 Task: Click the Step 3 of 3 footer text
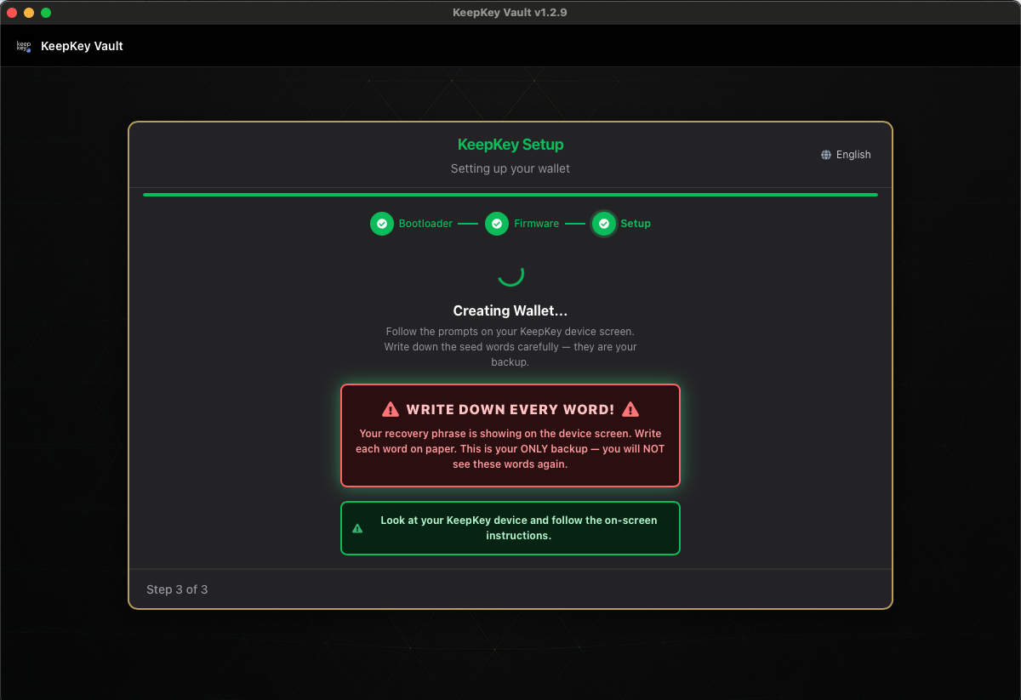177,589
